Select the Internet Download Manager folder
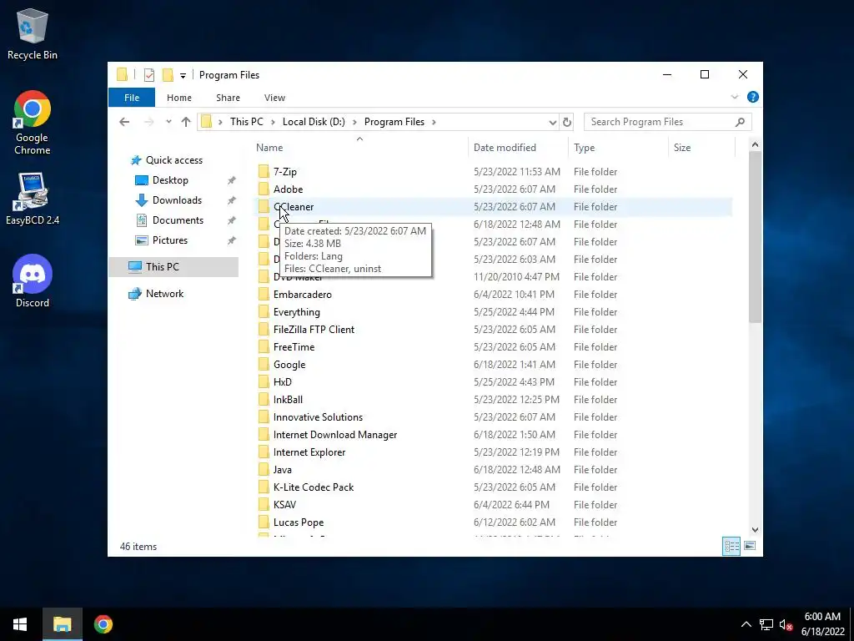Viewport: 854px width, 641px height. 494,434
